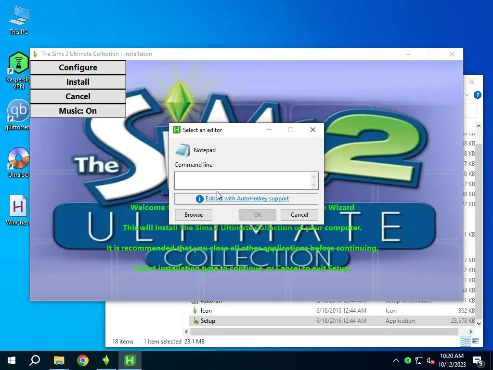
Task: Switch Explorer to large icons view
Action: click(476, 342)
